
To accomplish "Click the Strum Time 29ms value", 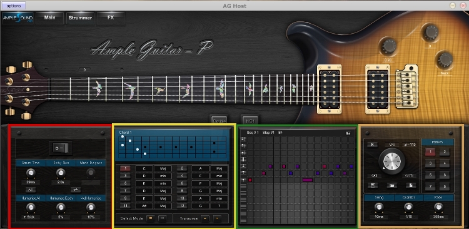I will coord(31,182).
